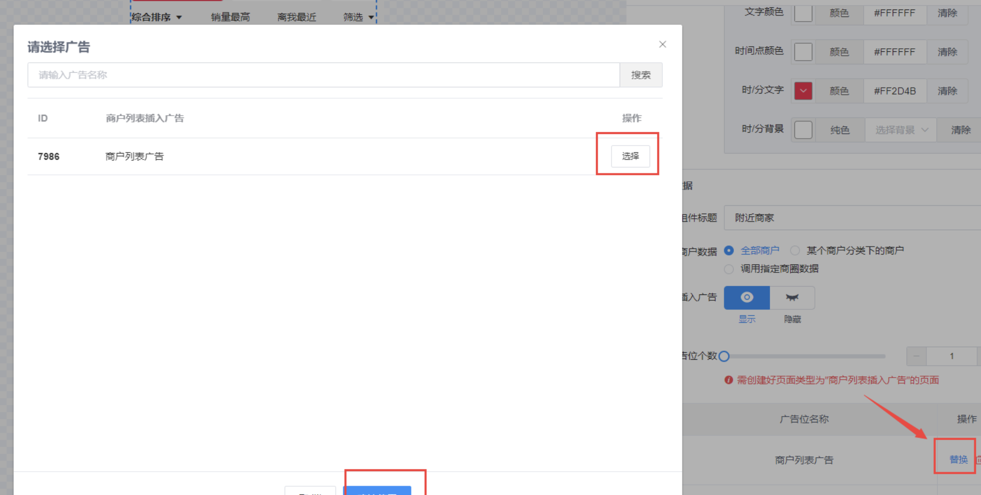The height and width of the screenshot is (495, 981).
Task: Click the 请输入广告名称 search field
Action: tap(324, 75)
